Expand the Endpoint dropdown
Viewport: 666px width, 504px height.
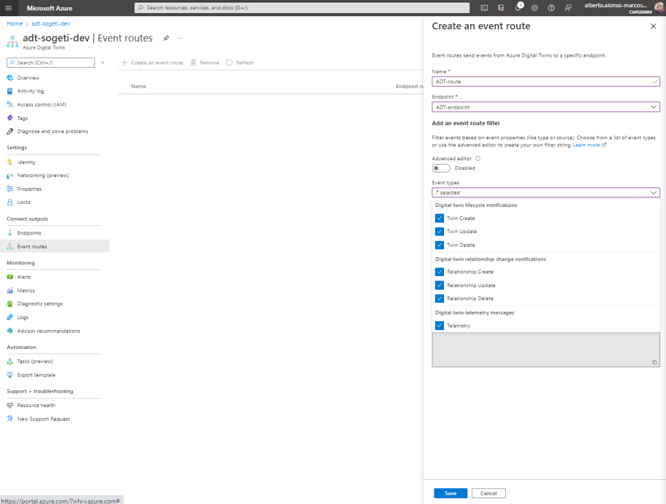(x=546, y=107)
